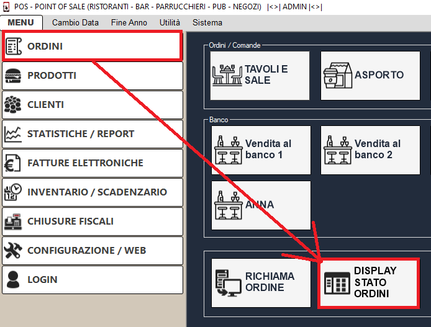
Task: Open the Utilità menu
Action: (x=170, y=22)
